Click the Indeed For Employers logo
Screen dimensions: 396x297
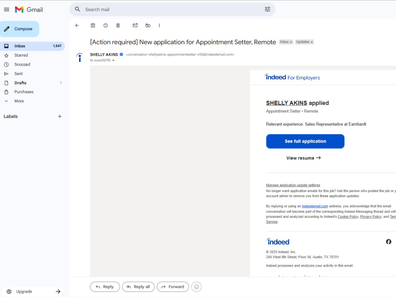coord(292,77)
